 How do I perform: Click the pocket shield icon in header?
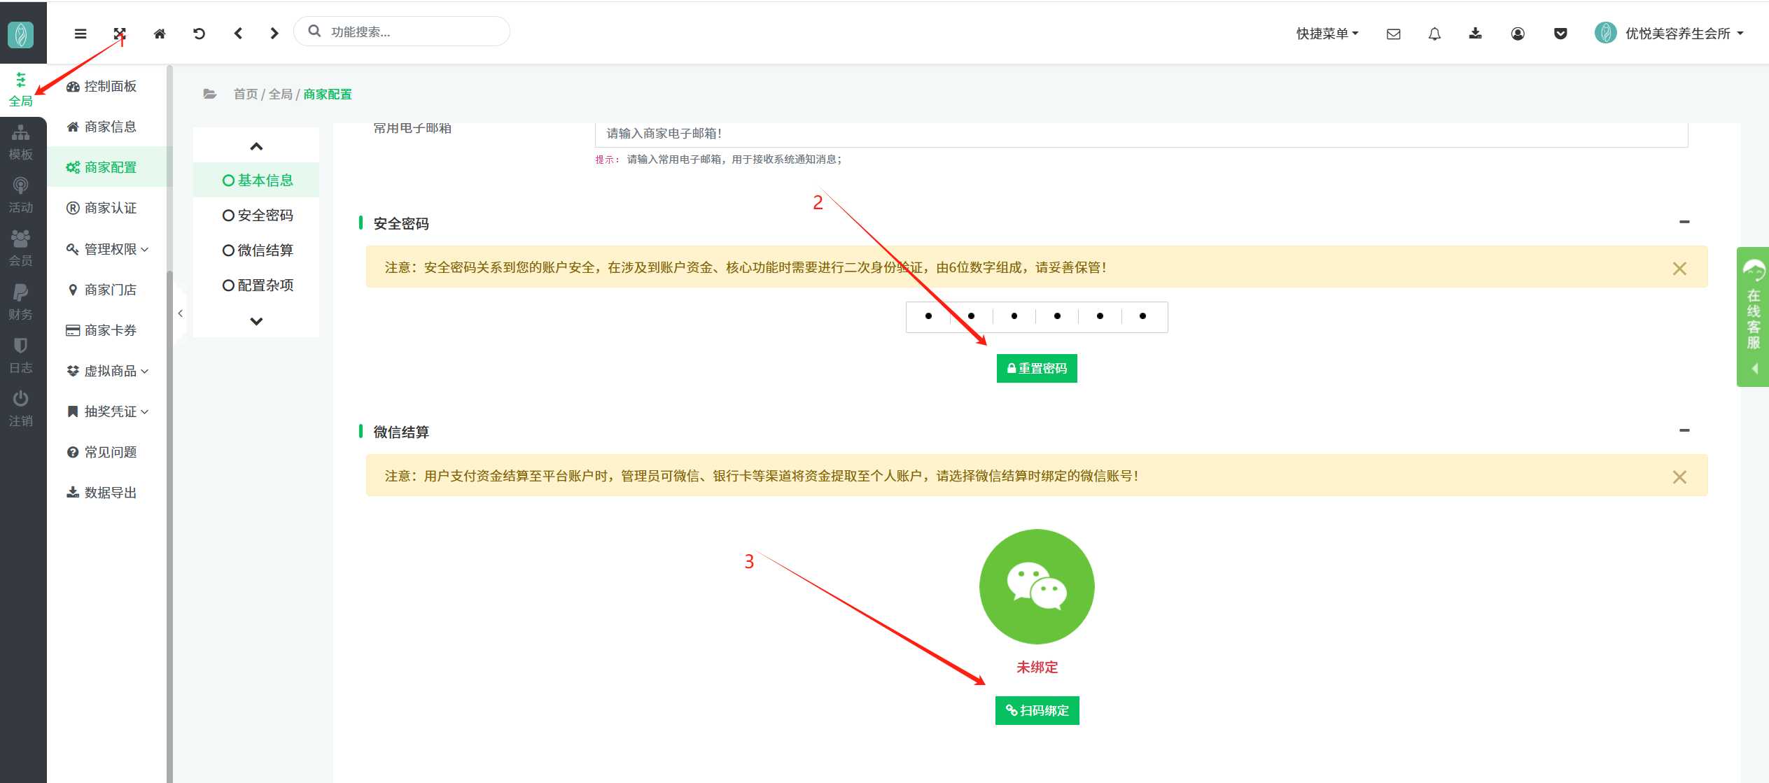[1560, 34]
